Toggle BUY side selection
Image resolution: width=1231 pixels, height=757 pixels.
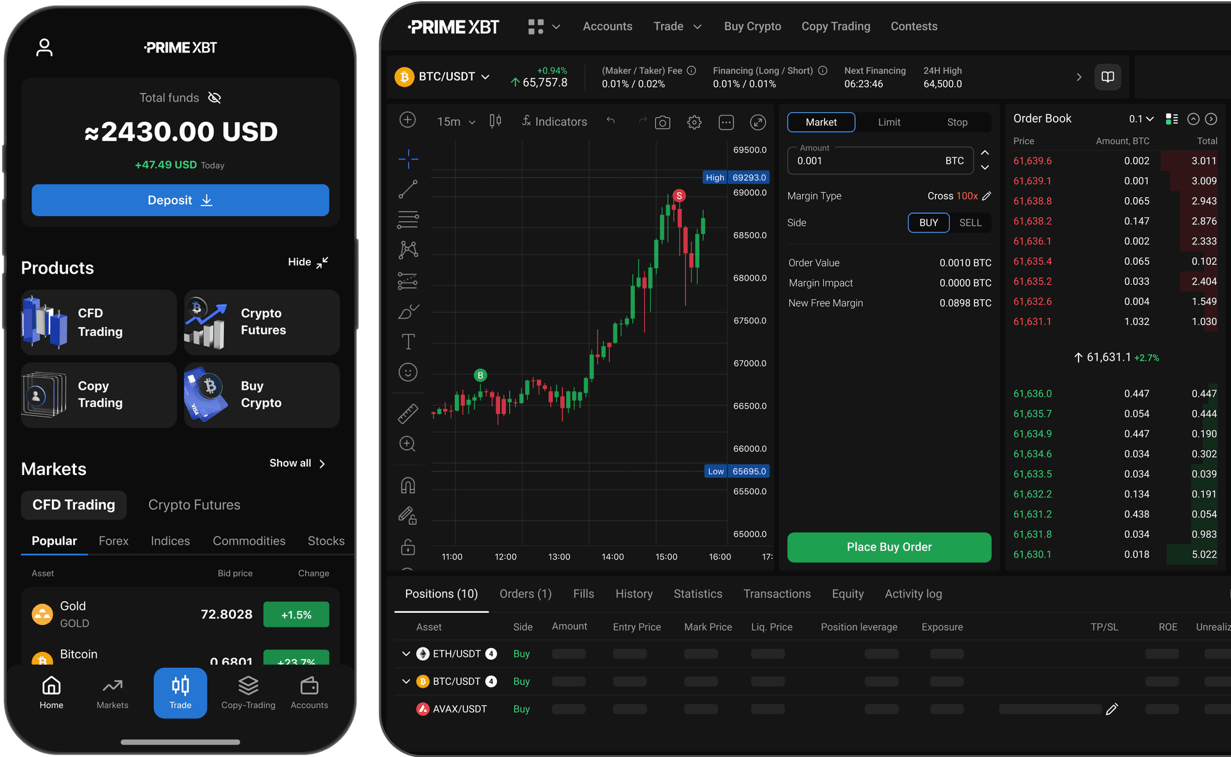coord(928,223)
